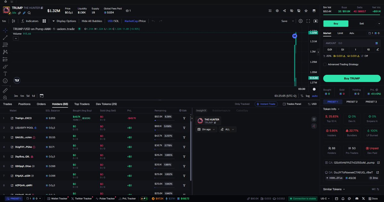This screenshot has width=384, height=202.
Task: Collapse the Token Info section
Action: [331, 109]
